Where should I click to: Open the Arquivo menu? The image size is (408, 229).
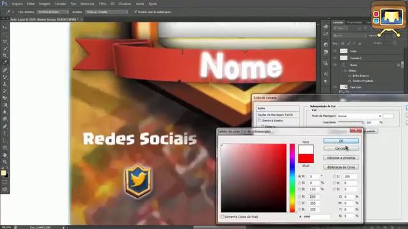tap(17, 4)
